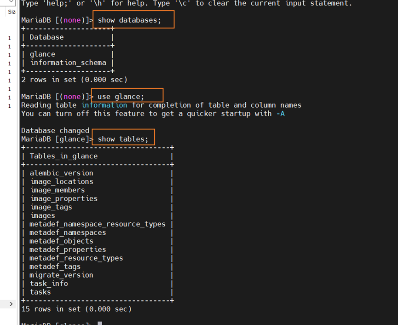This screenshot has height=325, width=398.
Task: Click the 'Tables_in_glance' column header
Action: click(63, 156)
